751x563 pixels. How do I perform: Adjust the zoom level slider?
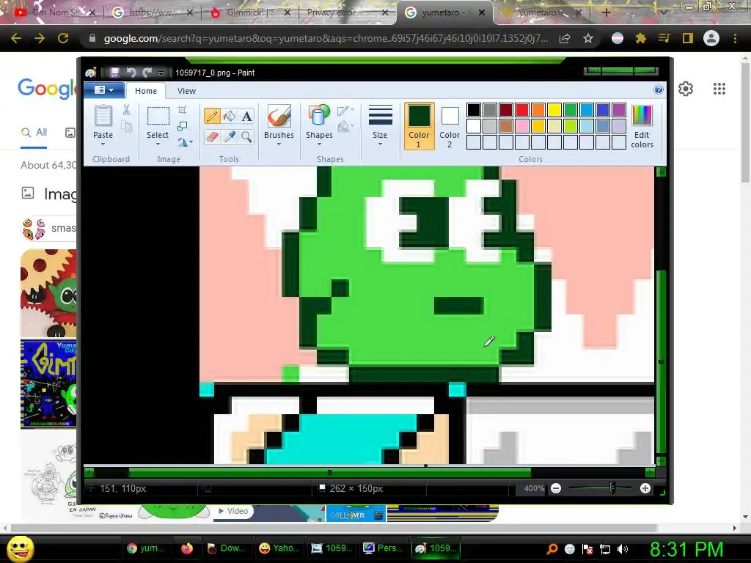click(x=612, y=488)
